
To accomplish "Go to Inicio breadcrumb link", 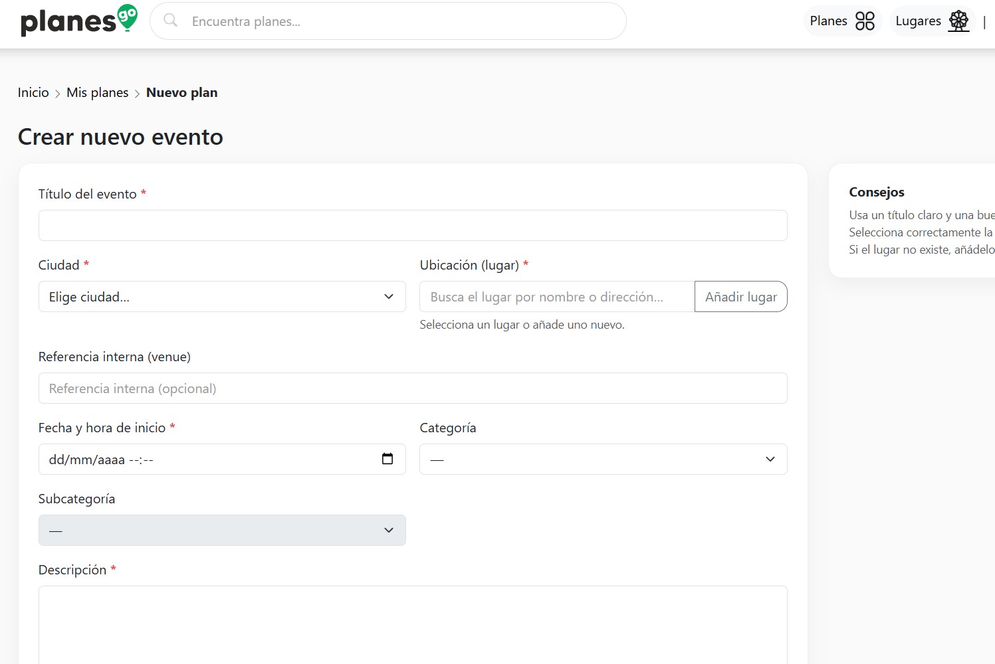I will tap(33, 92).
